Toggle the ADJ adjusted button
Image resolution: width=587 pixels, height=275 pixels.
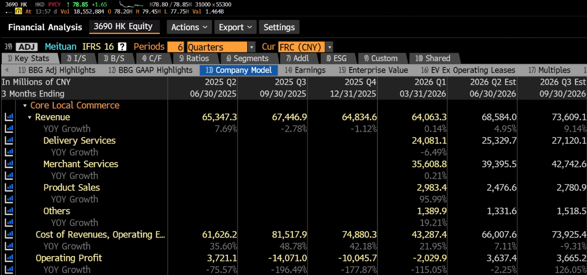[27, 47]
